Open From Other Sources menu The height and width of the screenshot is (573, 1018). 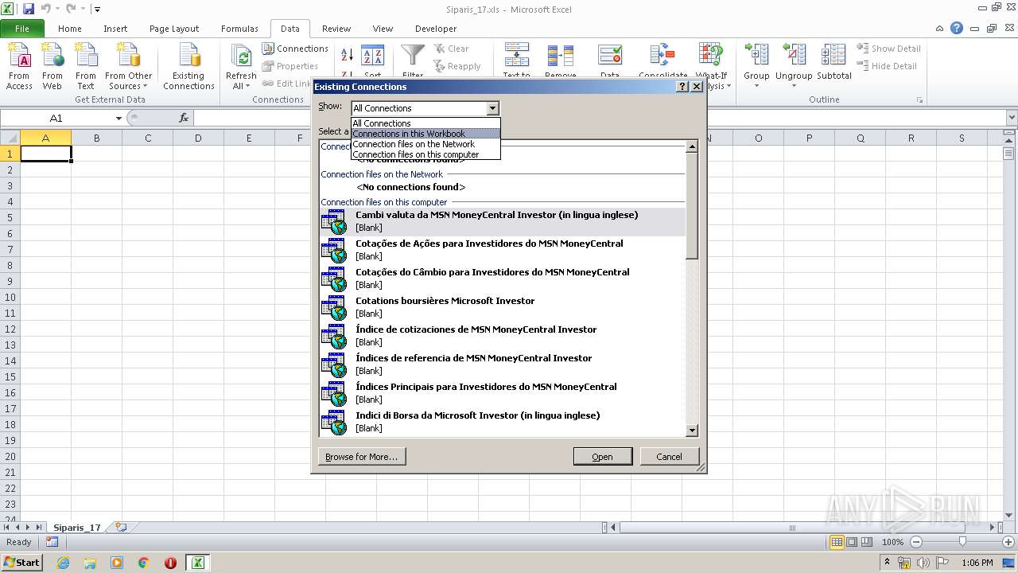128,67
